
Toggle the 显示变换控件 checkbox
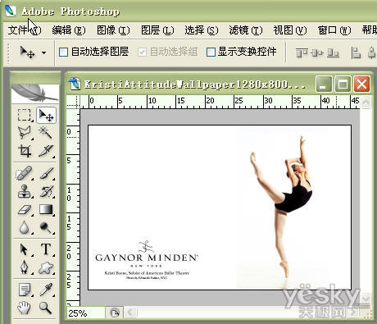tap(211, 52)
